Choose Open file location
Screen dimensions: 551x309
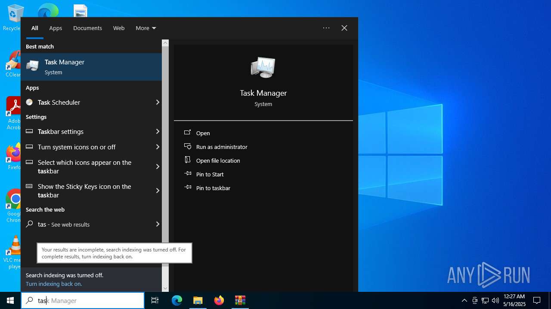218,161
